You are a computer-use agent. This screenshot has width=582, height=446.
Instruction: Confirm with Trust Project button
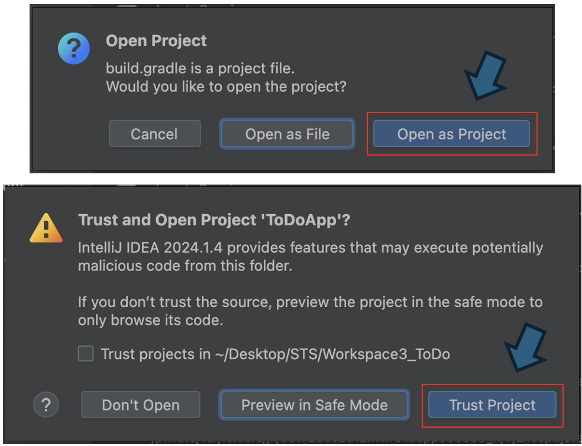(492, 405)
